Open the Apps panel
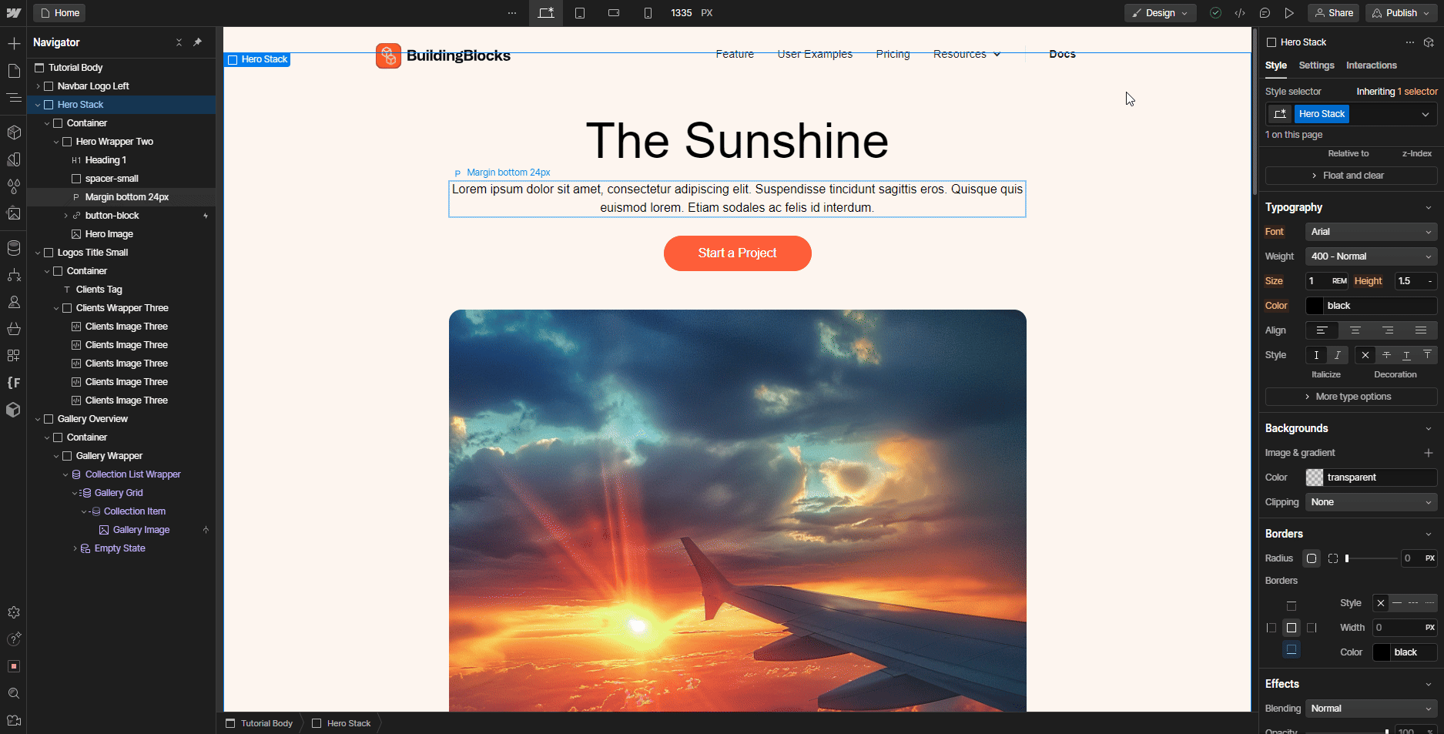This screenshot has width=1444, height=734. point(14,355)
